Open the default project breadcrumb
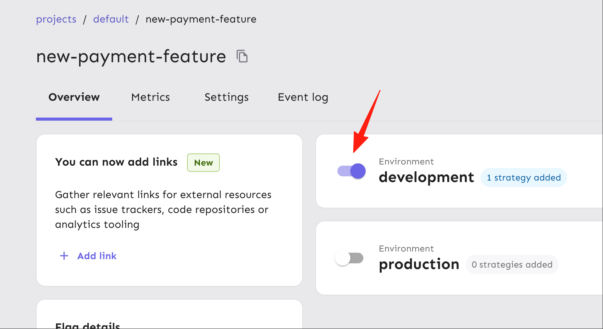This screenshot has height=329, width=603. [111, 19]
